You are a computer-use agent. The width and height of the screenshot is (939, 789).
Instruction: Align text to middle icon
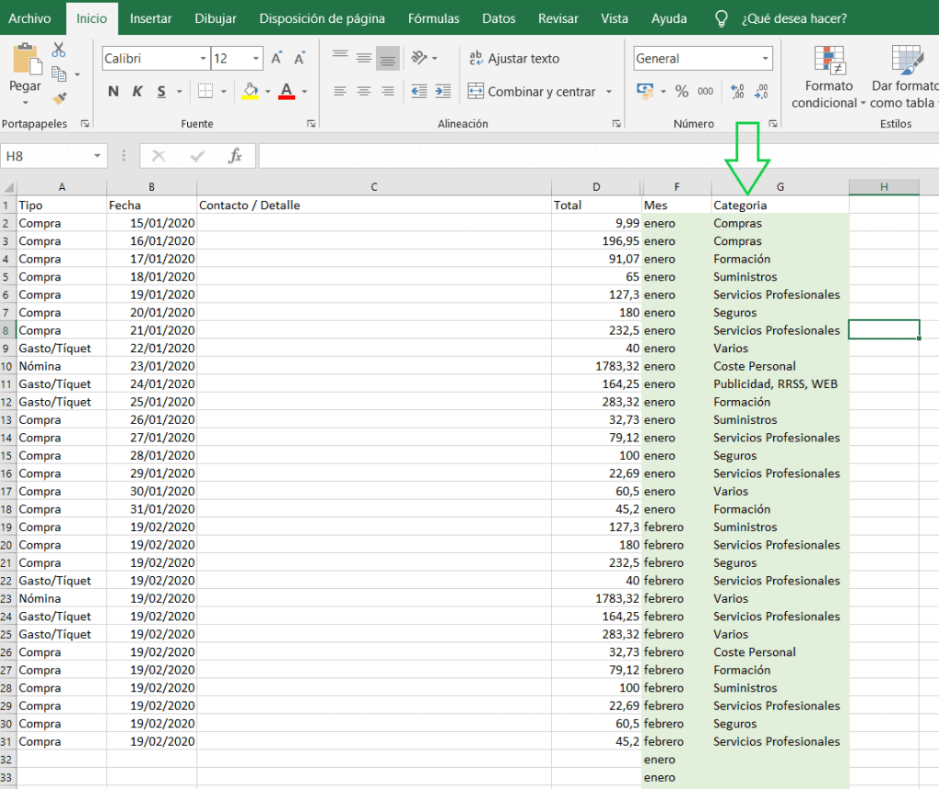coord(364,58)
